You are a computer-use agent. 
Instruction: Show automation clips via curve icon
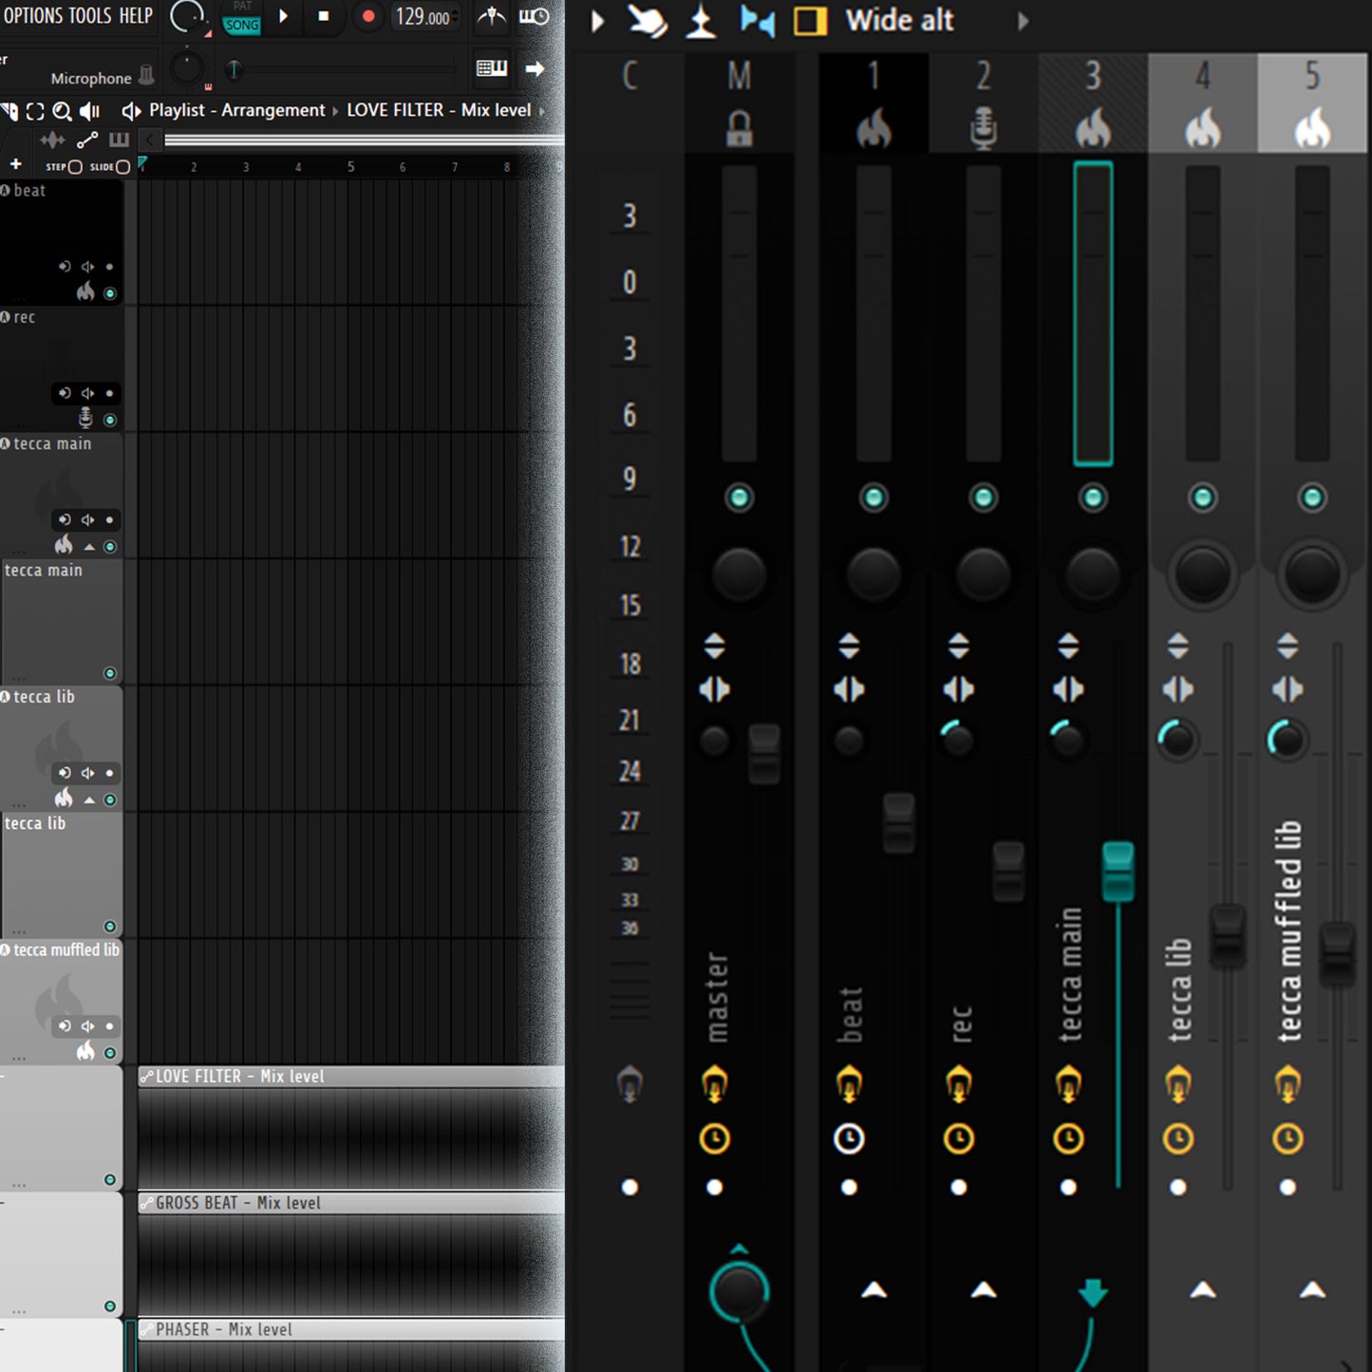tap(87, 141)
